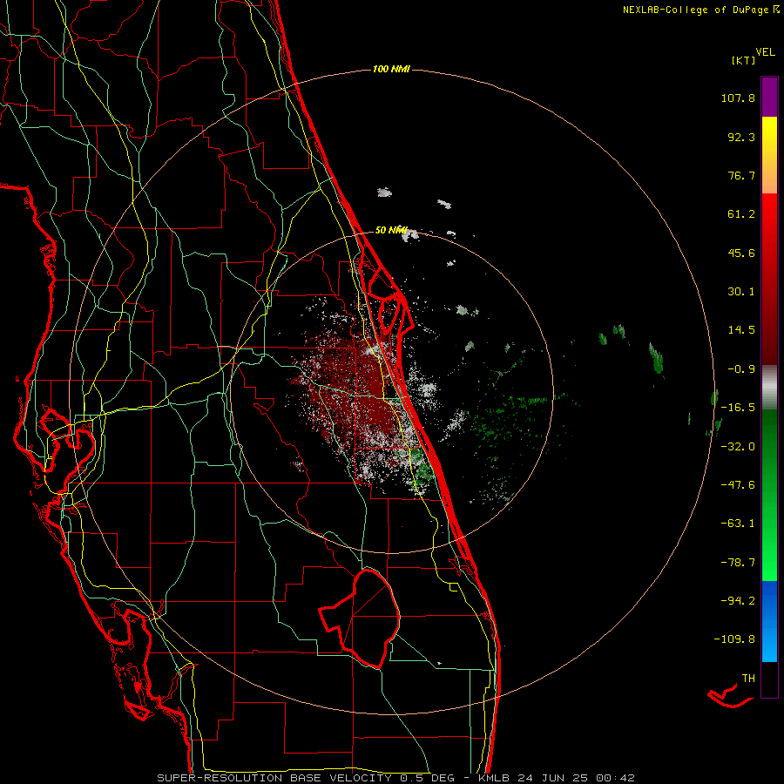Click the SUPER-RESOLUTION BASE VELOCITY caption text
The width and height of the screenshot is (784, 784).
click(274, 778)
